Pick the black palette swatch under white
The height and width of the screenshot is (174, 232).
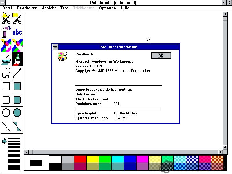(x=55, y=166)
